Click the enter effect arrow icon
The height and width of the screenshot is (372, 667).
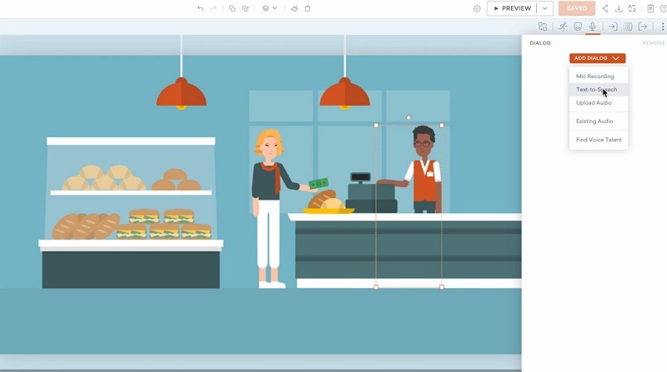pos(613,27)
